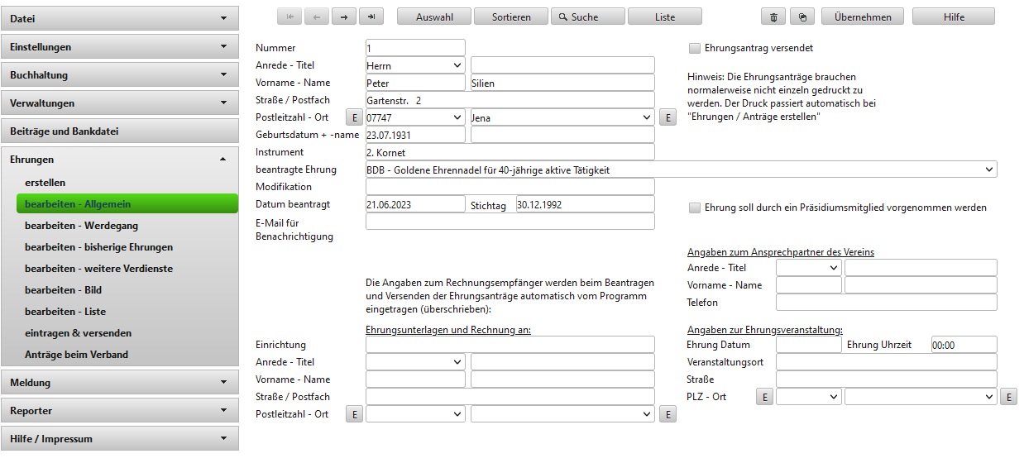Viewport: 1024px width, 463px height.
Task: Click Instrument field with 2. Kornet
Action: tap(510, 152)
